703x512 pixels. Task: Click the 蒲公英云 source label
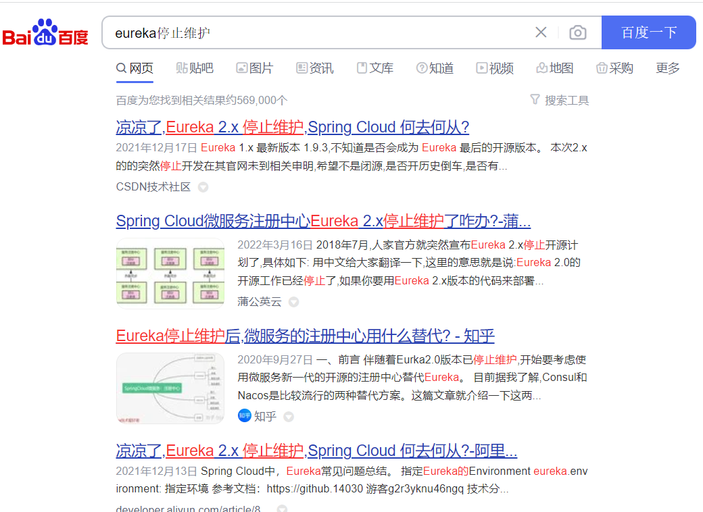pos(260,301)
